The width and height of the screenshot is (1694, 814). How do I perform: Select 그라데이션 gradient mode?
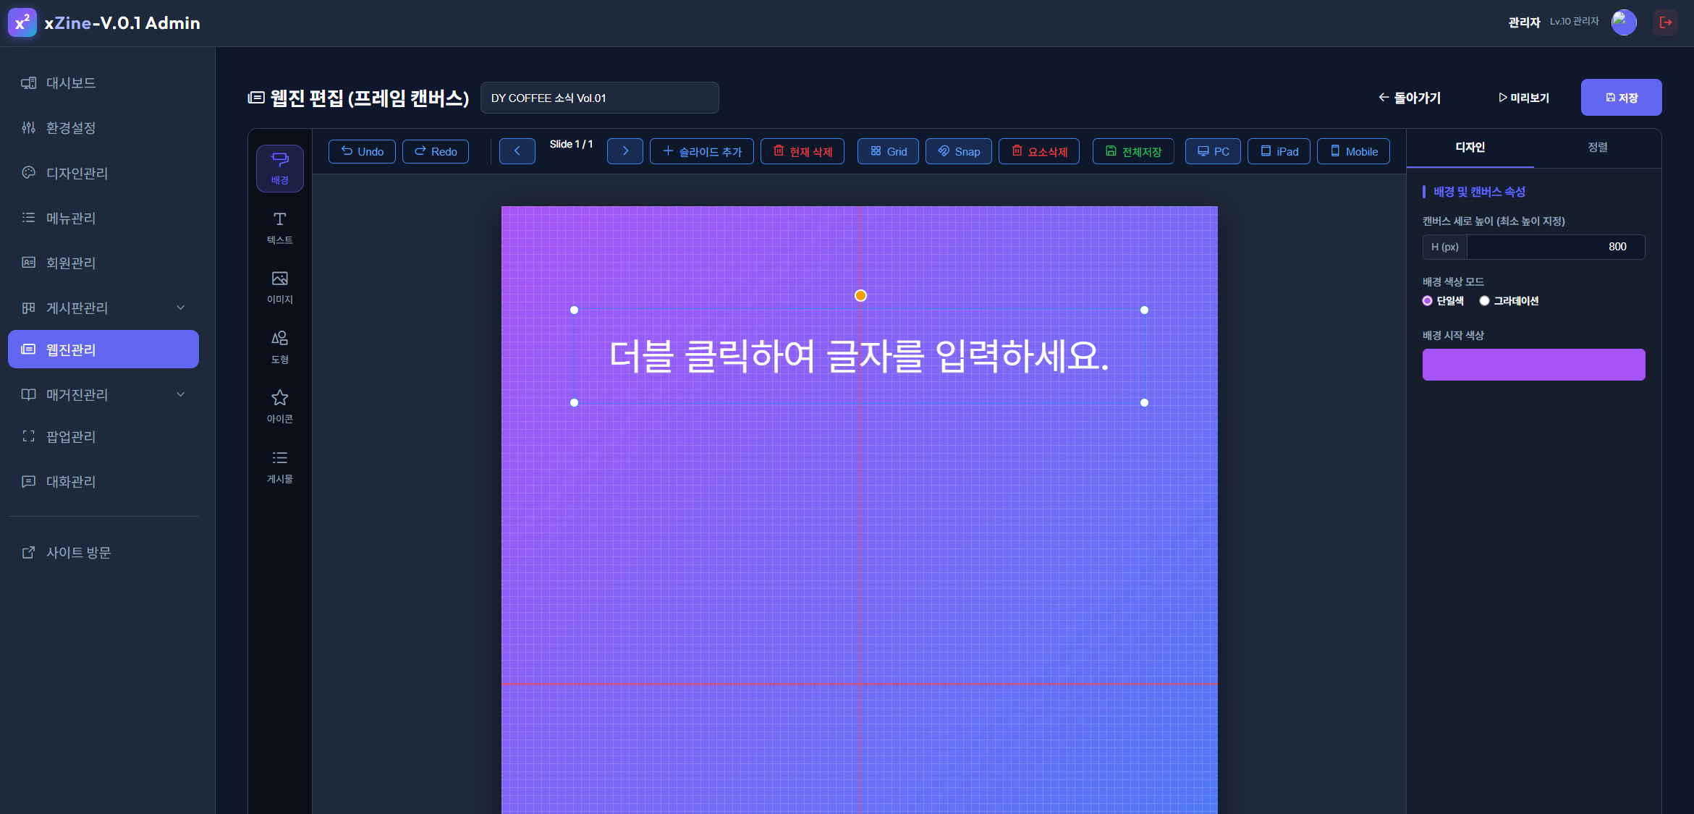click(1484, 301)
